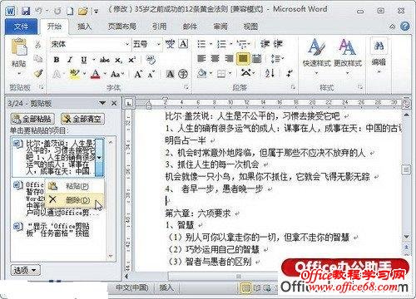Open the font size dropdown (五号)

[x=159, y=44]
